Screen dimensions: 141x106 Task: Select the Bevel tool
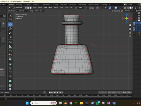click(10, 69)
